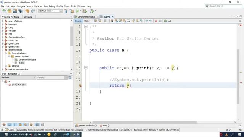Click the Open Project toolbar icon

[x=15, y=11]
